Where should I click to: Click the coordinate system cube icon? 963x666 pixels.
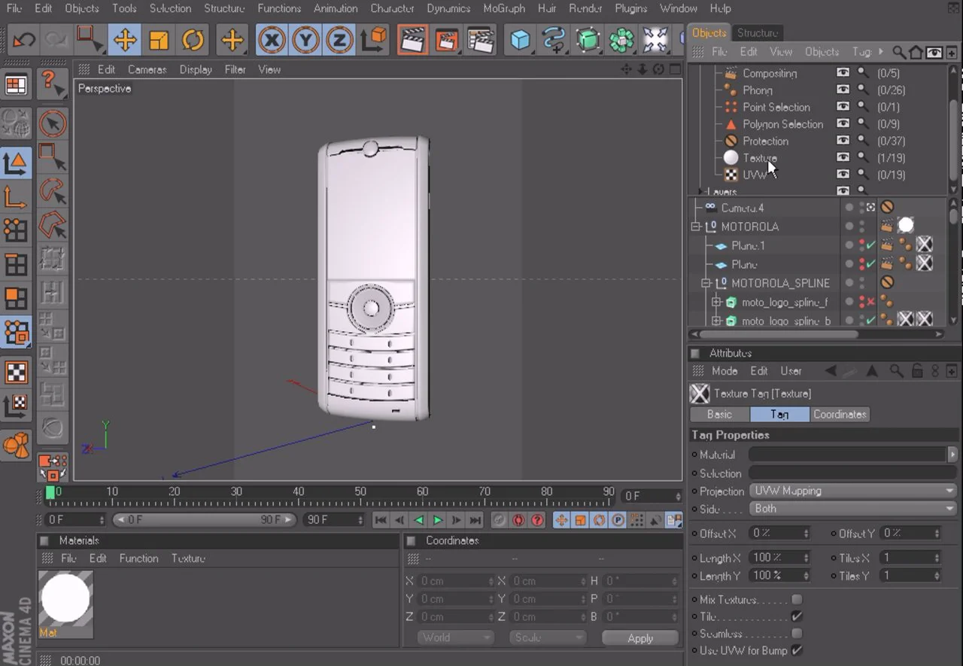pos(374,39)
